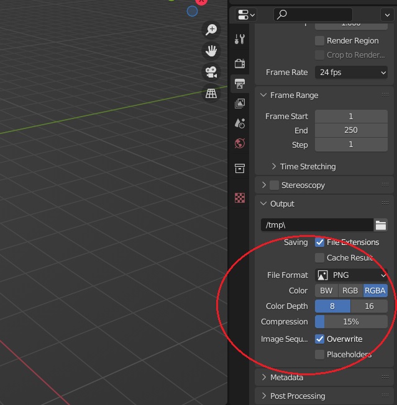Expand the Metadata panel

click(x=286, y=377)
